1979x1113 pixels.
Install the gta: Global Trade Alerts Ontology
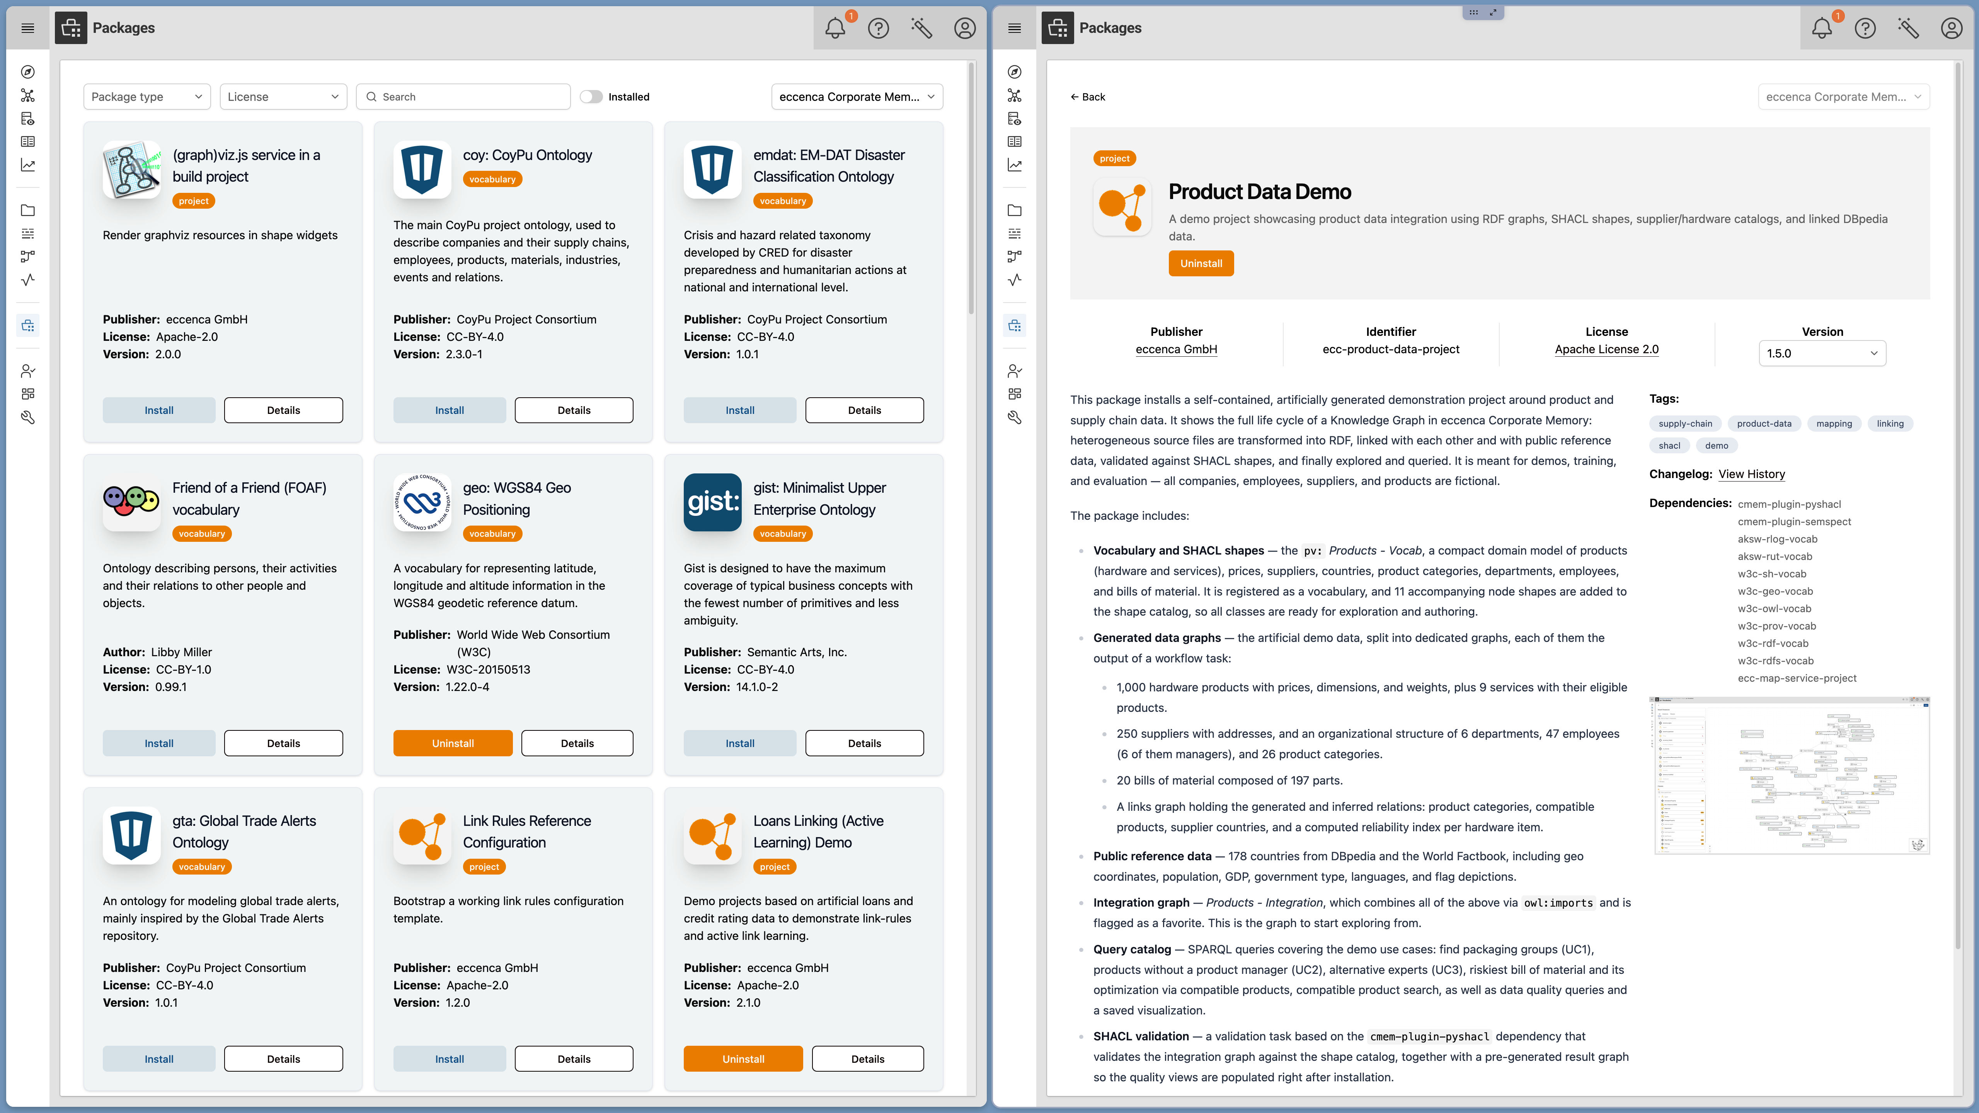click(159, 1059)
